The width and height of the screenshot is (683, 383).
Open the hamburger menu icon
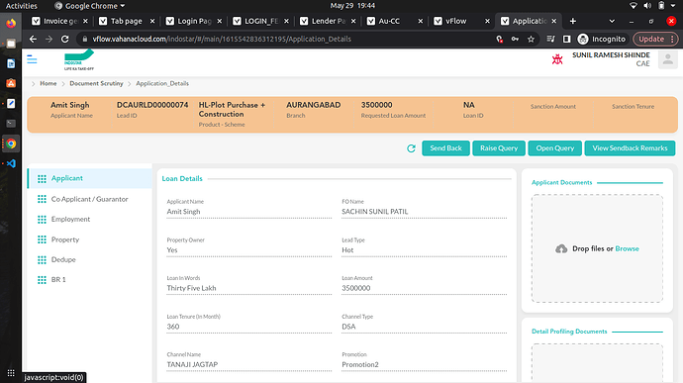(x=32, y=59)
